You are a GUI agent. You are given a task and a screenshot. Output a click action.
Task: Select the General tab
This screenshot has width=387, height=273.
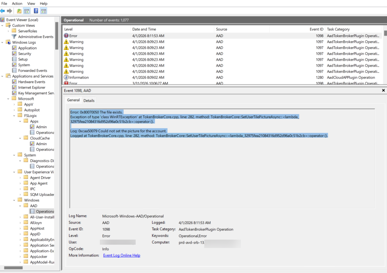tap(73, 100)
